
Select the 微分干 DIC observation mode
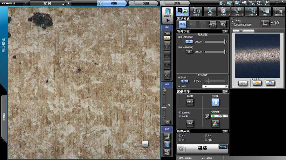pos(213,24)
